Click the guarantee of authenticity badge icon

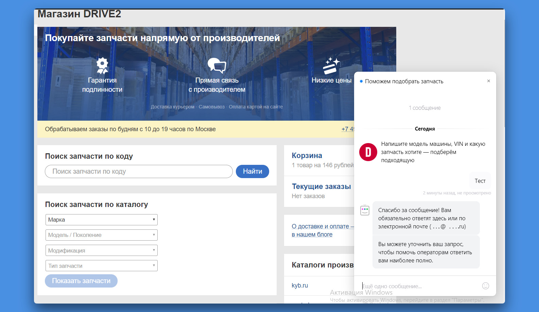point(102,66)
